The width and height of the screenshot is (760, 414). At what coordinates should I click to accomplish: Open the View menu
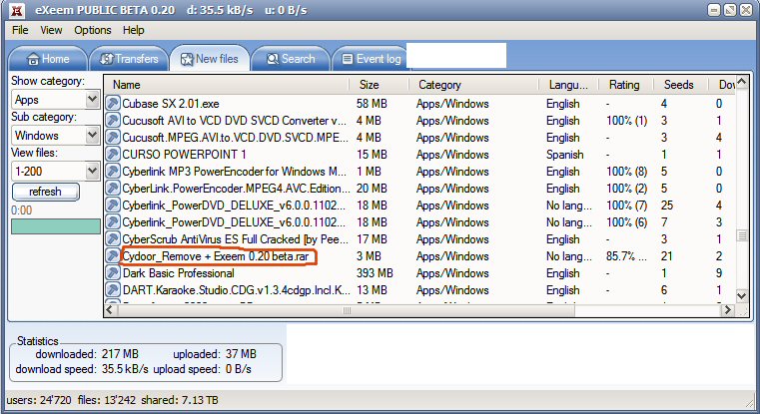(x=51, y=30)
